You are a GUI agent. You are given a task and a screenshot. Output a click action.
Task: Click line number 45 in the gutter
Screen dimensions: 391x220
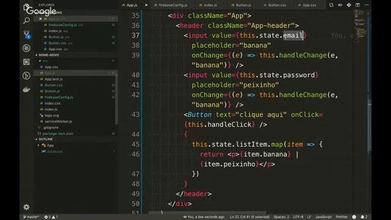[x=136, y=144]
